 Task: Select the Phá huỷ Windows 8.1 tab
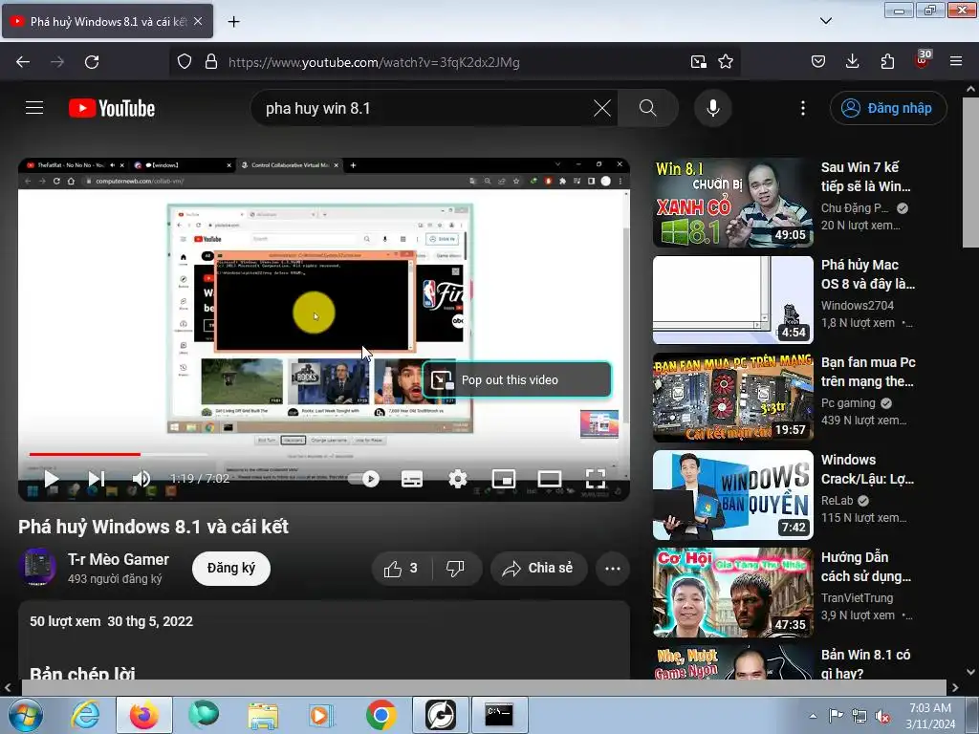107,21
